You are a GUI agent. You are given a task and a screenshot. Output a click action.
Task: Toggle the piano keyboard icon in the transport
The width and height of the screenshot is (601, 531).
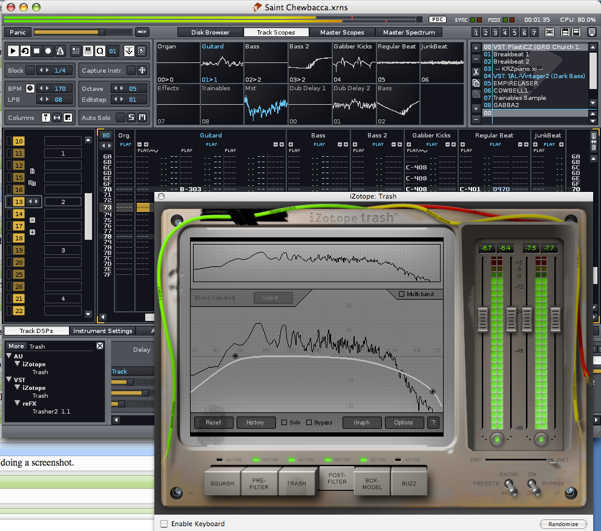pos(88,51)
